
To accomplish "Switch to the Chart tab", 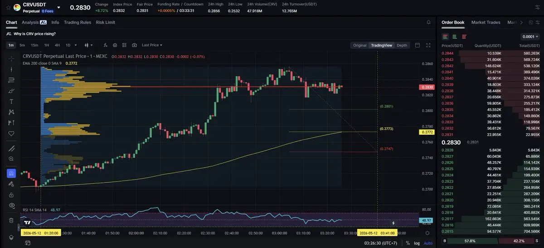I will coord(11,22).
